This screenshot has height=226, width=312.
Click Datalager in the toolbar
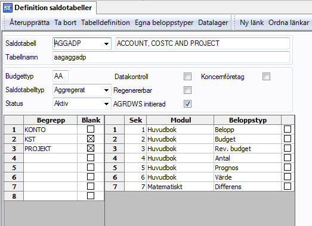213,23
